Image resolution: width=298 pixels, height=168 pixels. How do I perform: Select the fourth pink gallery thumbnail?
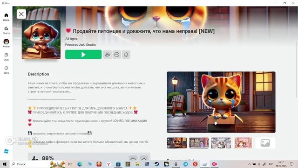(243, 143)
